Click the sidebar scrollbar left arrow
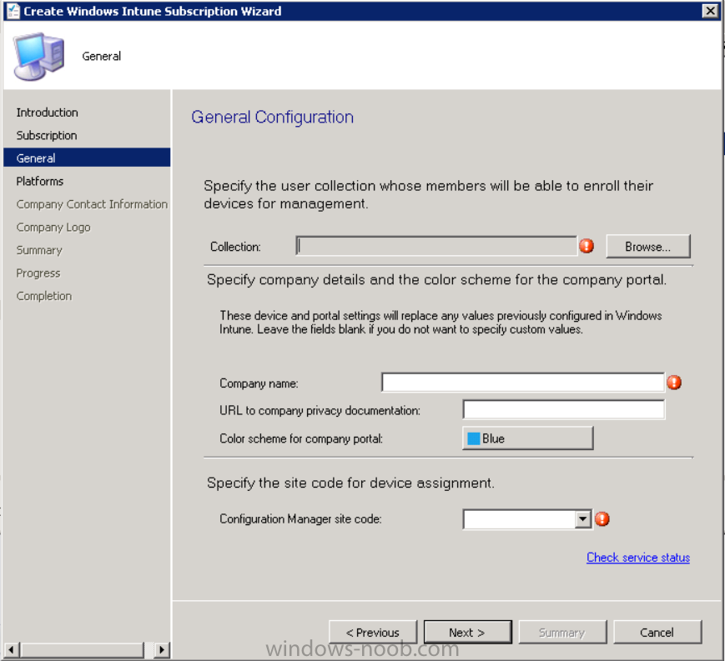 11,650
